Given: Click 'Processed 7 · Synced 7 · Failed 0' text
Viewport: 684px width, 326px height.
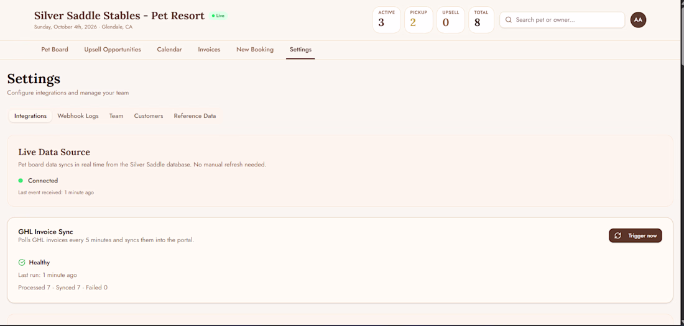Looking at the screenshot, I should tap(63, 288).
